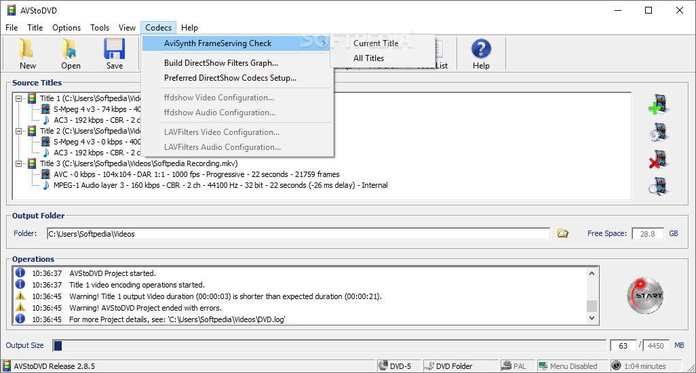Image resolution: width=696 pixels, height=373 pixels.
Task: Open AviSynth FrameServing Check submenu
Action: (237, 43)
